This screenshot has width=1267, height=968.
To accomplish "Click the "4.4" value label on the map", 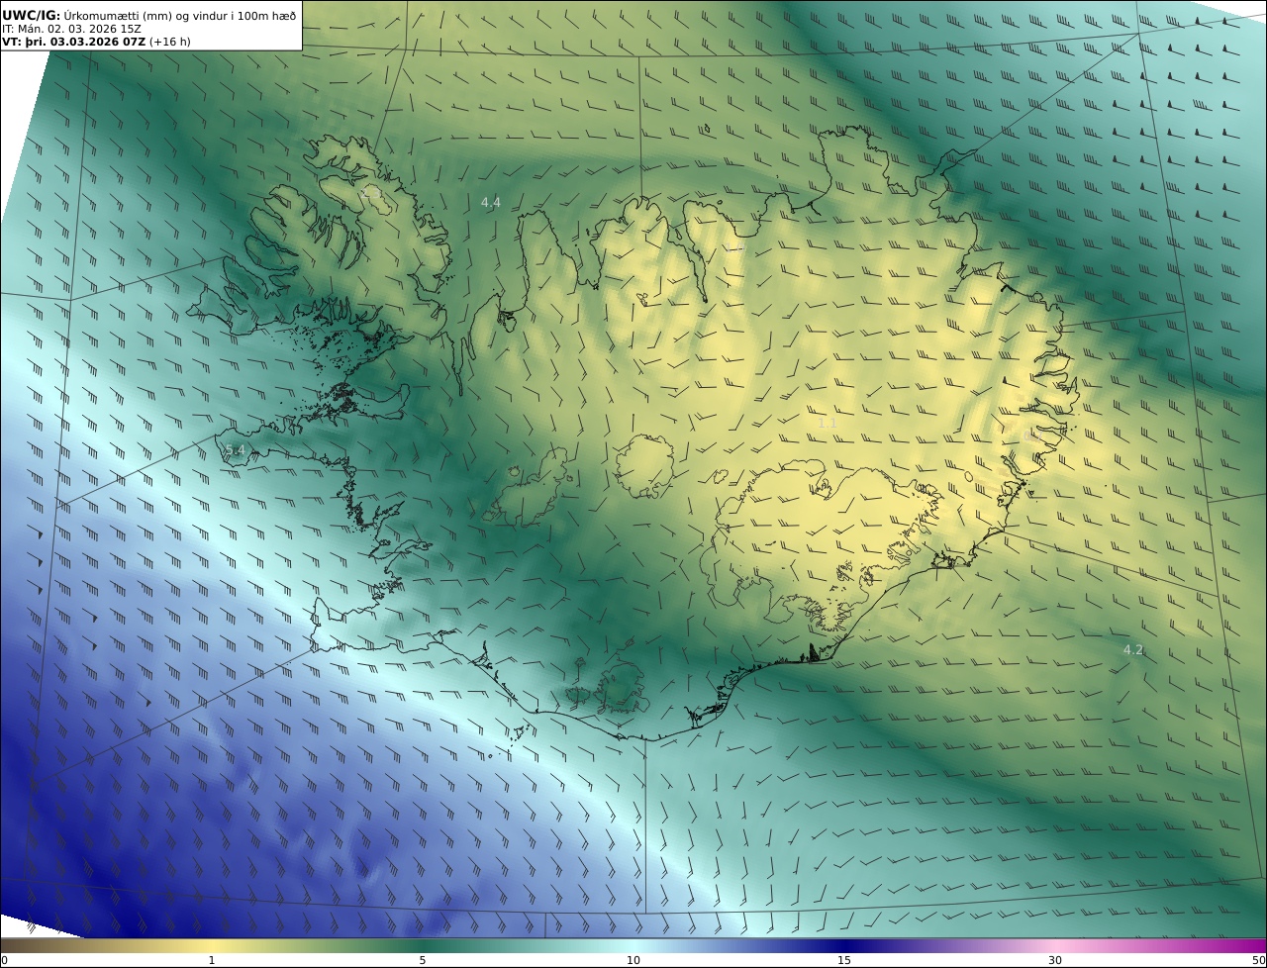I will pyautogui.click(x=491, y=202).
